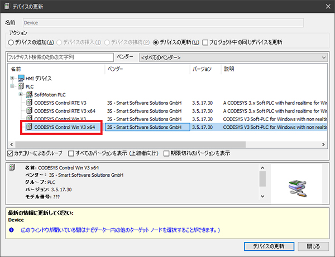Click description of CODESYS Control RTE V3
This screenshot has height=257, width=335.
(x=275, y=103)
